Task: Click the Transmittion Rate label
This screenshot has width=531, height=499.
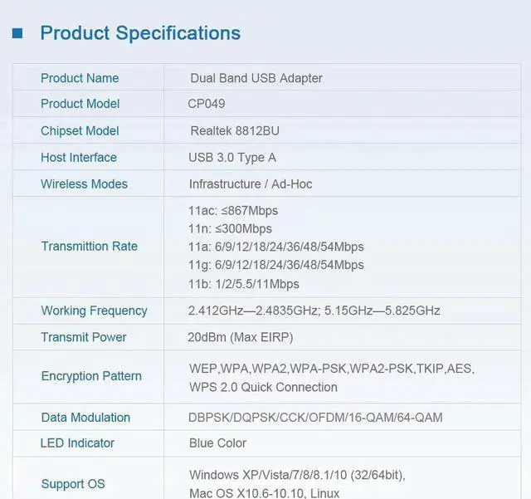Action: pos(90,246)
